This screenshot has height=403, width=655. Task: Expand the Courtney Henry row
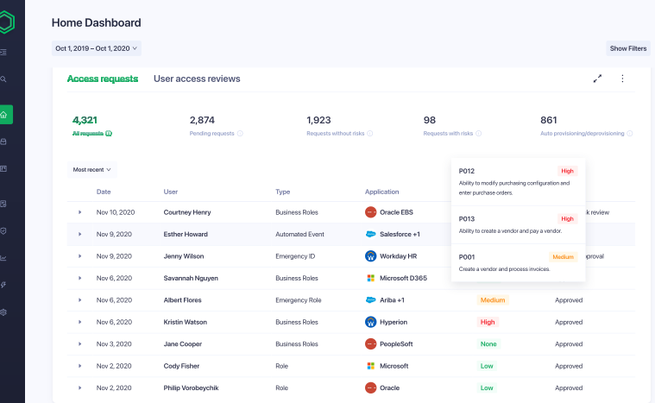79,211
